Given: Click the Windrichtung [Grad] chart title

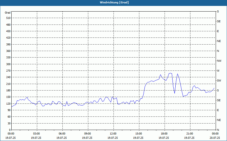Looking at the screenshot, I should pyautogui.click(x=114, y=3).
